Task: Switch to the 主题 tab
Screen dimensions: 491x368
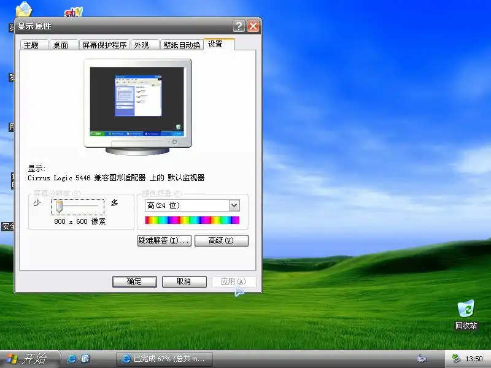Action: tap(34, 45)
